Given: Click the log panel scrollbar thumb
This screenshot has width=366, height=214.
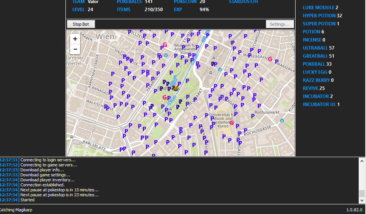Looking at the screenshot, I should tap(362, 193).
